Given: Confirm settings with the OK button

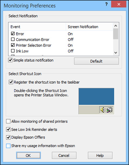Looking at the screenshot, I should (x=28, y=155).
